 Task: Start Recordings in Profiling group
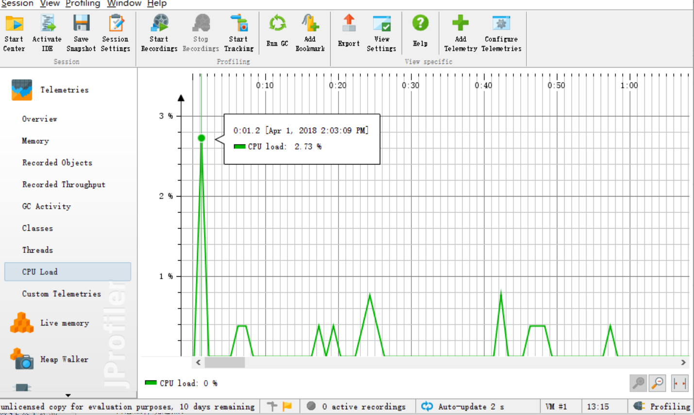coord(159,33)
